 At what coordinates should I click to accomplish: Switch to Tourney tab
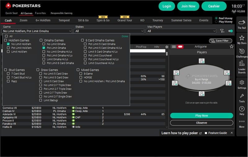[158, 20]
